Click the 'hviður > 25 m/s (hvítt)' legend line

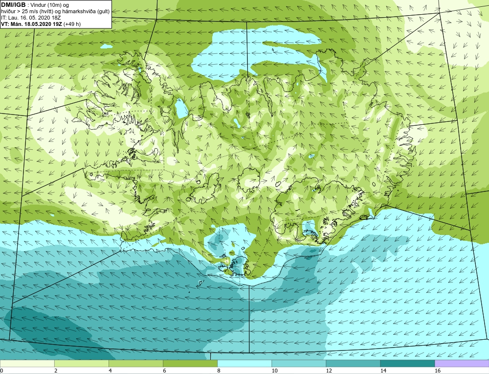(x=55, y=12)
